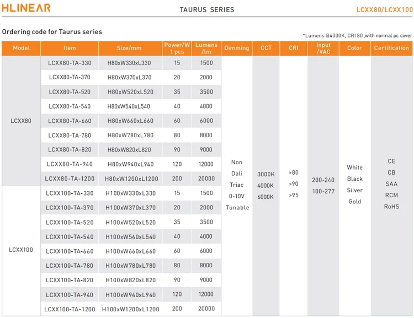Select size 'H80xW1200xL1200'
This screenshot has height=318, width=414.
pyautogui.click(x=131, y=179)
